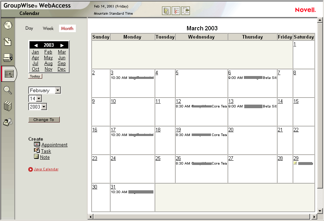Open Options via the checklist toolbar icon
Image resolution: width=324 pixels, height=221 pixels.
tap(176, 11)
